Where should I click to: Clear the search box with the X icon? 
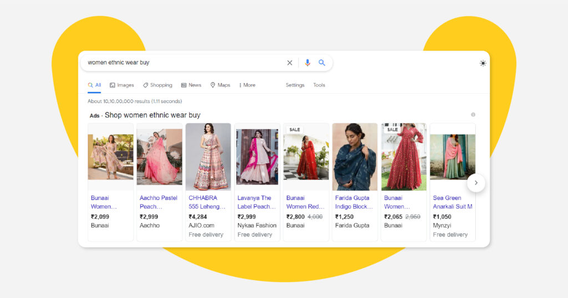pyautogui.click(x=290, y=63)
